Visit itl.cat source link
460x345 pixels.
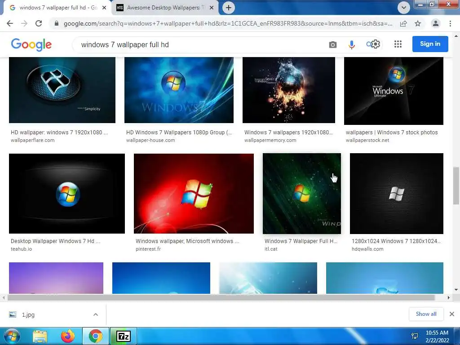[271, 249]
